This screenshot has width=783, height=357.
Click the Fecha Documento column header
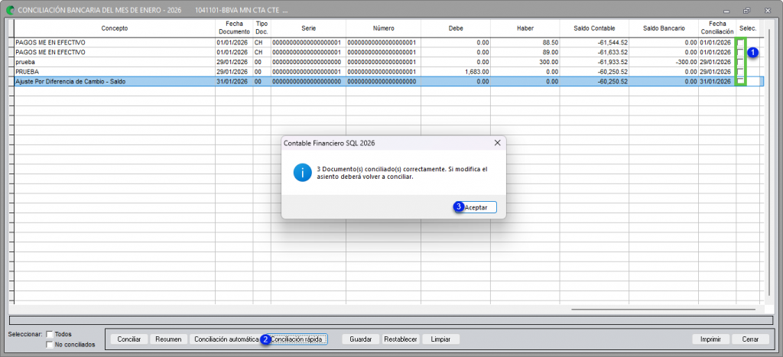(x=234, y=28)
